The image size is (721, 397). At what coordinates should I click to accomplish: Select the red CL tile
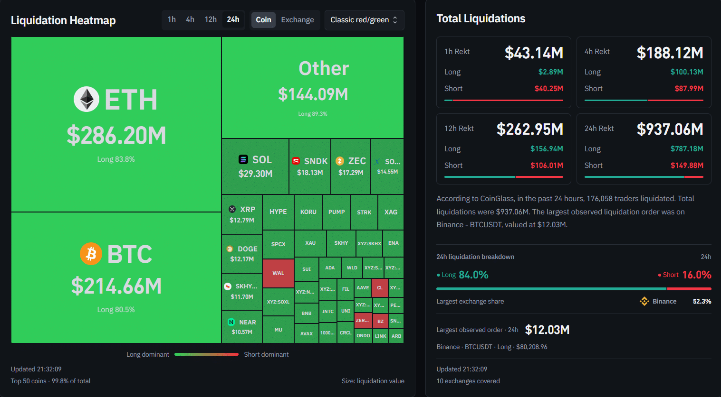click(x=380, y=288)
